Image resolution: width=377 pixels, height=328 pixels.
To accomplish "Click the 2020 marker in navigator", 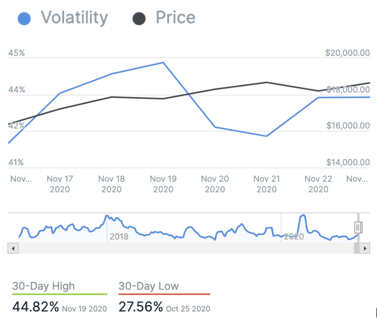I will tap(293, 237).
